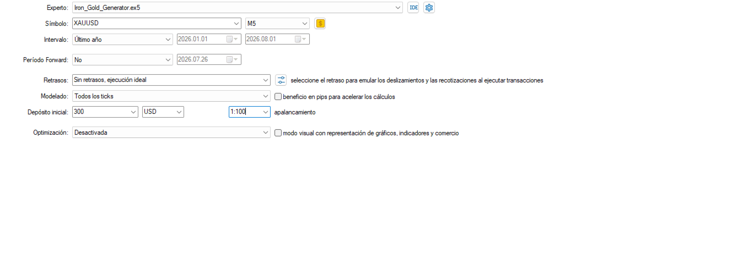Open the Optimización Desactivada dropdown

click(266, 133)
